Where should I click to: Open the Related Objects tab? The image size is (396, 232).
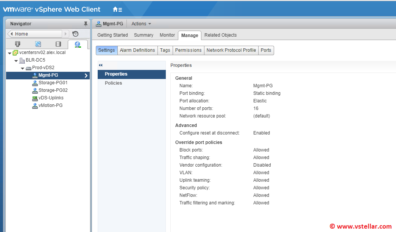point(220,35)
